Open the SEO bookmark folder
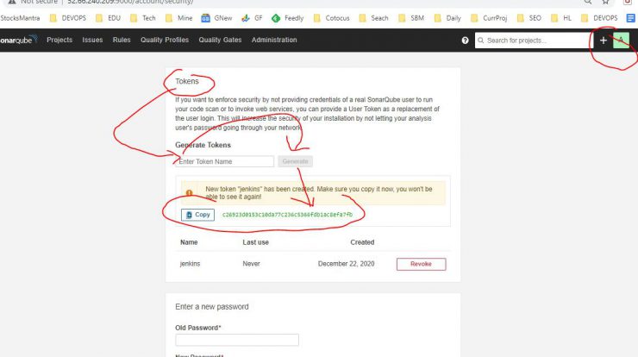The width and height of the screenshot is (638, 357). click(x=529, y=18)
